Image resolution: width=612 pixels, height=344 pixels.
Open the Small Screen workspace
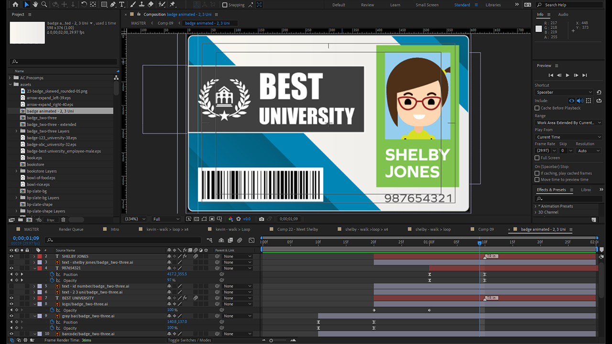coord(426,5)
